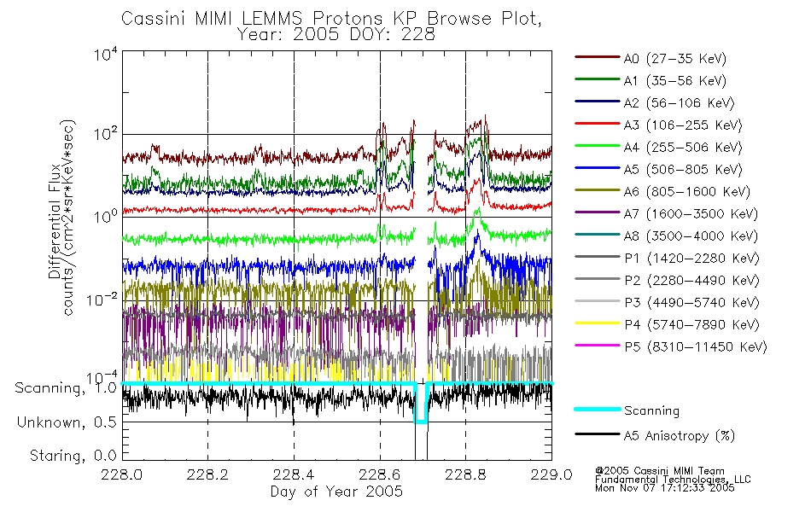The width and height of the screenshot is (811, 512).
Task: Click the x-axis tick label 228.6
Action: click(380, 474)
